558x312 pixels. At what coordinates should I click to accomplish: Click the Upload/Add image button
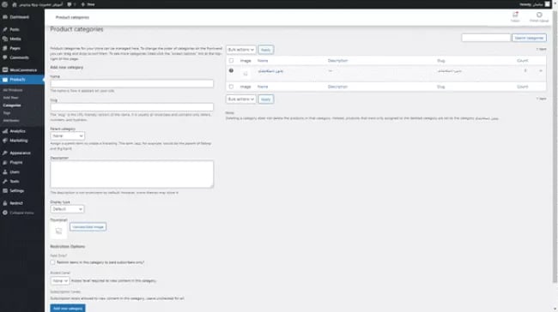click(88, 227)
